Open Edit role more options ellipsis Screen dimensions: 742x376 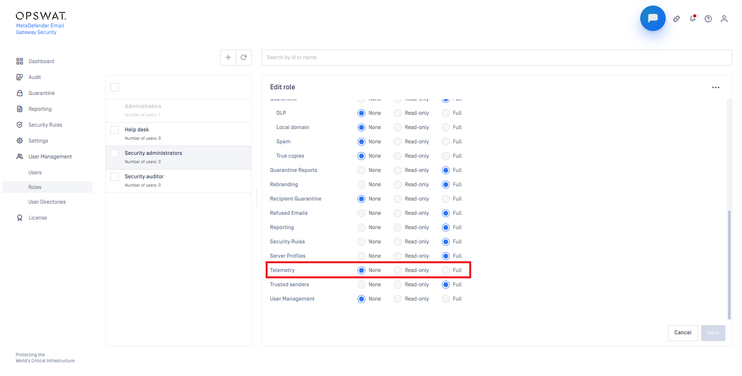coord(716,87)
